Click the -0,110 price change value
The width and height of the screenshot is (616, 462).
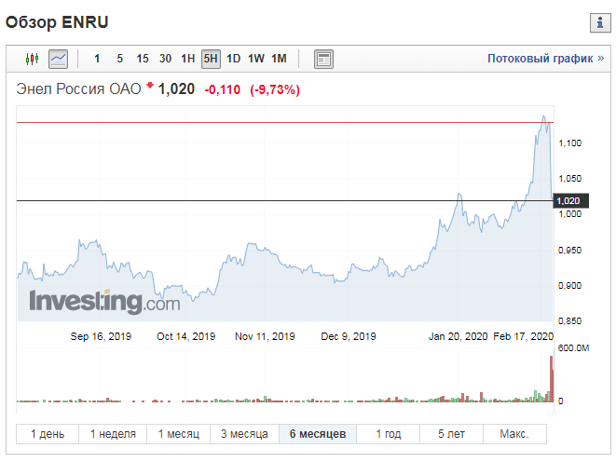point(223,90)
